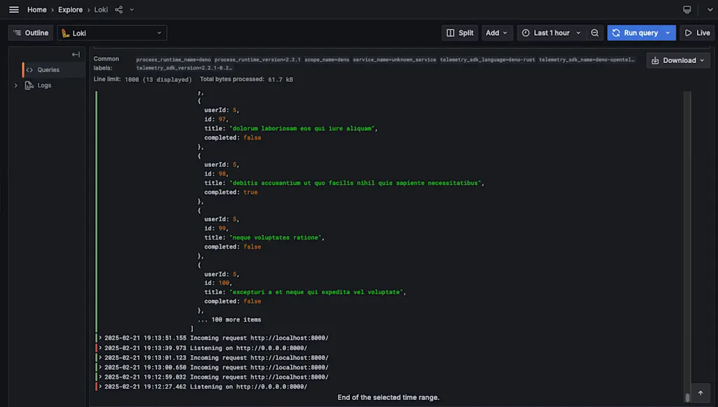The image size is (718, 407).
Task: Go to Home breadcrumb
Action: point(36,10)
